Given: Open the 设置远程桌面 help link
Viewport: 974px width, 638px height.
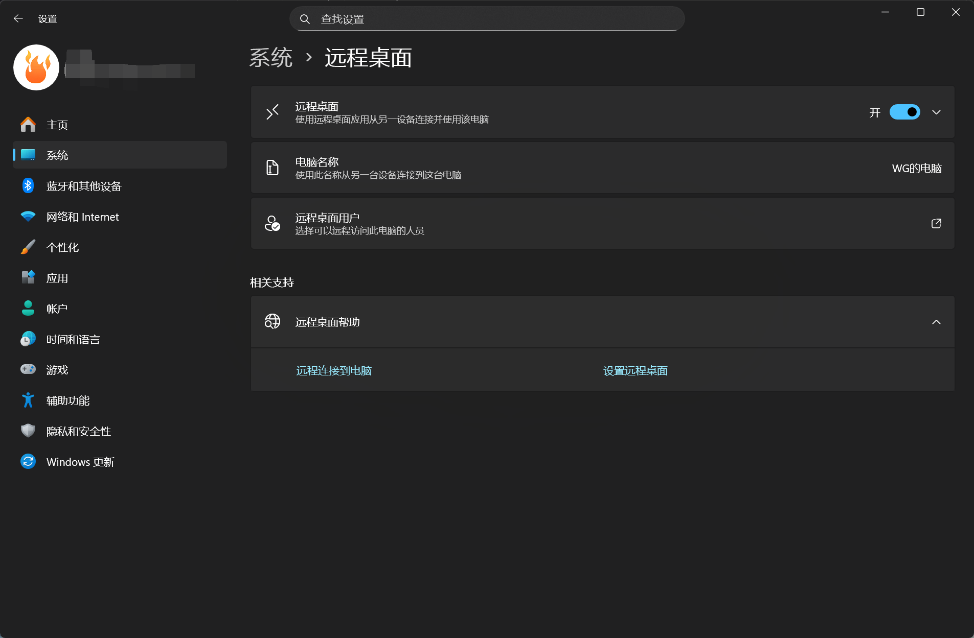Looking at the screenshot, I should pos(635,371).
